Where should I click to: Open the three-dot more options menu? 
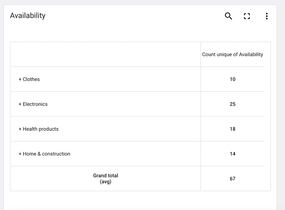[267, 16]
